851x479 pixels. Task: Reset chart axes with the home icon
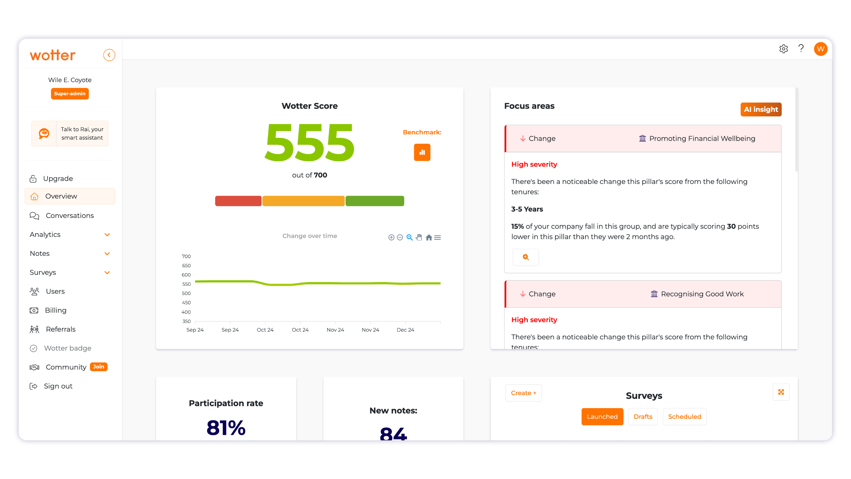point(428,237)
